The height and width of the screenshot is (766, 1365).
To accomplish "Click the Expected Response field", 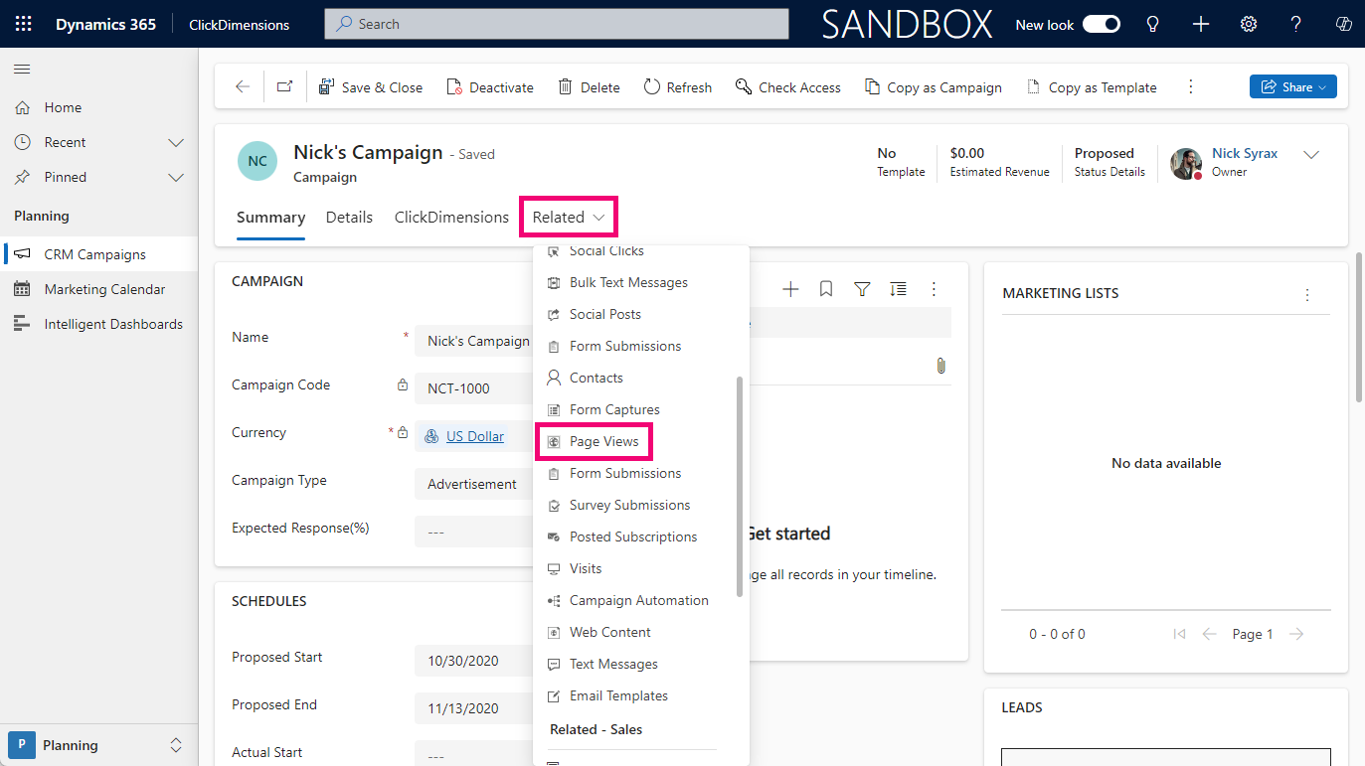I will pyautogui.click(x=474, y=532).
